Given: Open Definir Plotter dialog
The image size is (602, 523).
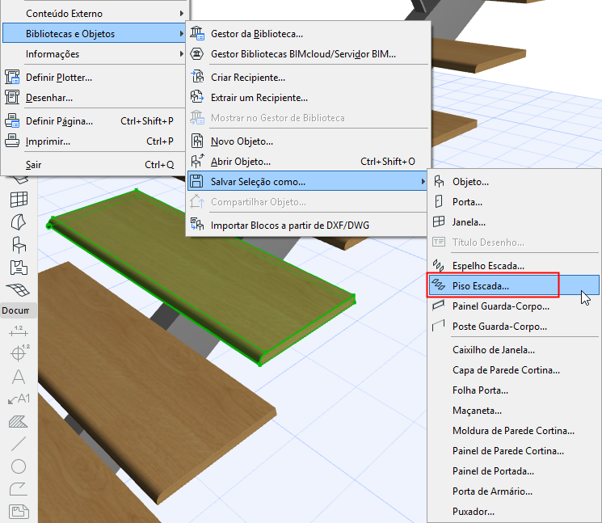Looking at the screenshot, I should click(94, 78).
